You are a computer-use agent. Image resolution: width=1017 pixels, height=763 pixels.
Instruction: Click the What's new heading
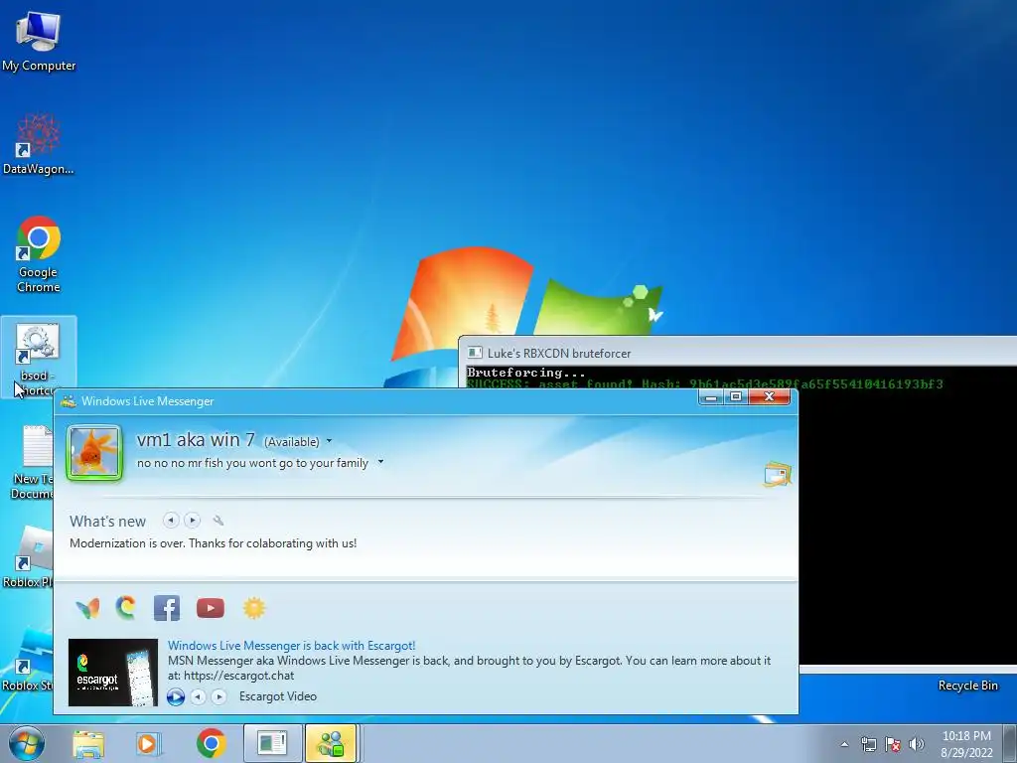107,521
